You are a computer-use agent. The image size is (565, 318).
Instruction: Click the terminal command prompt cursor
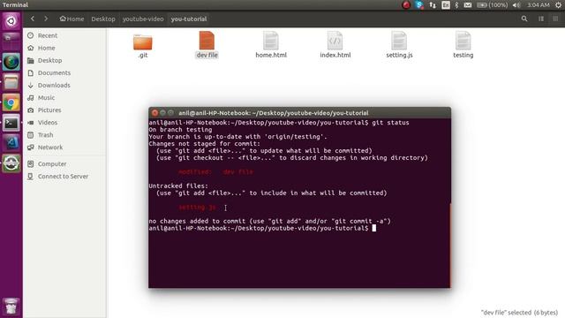(374, 228)
